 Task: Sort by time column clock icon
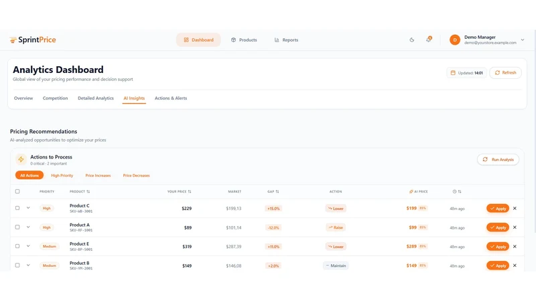[x=457, y=191]
